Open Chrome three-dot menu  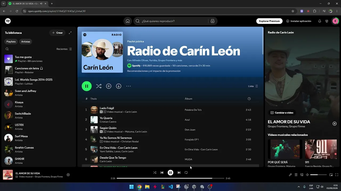[337, 11]
